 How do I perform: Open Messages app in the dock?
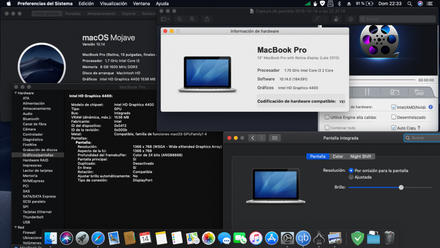(x=224, y=238)
